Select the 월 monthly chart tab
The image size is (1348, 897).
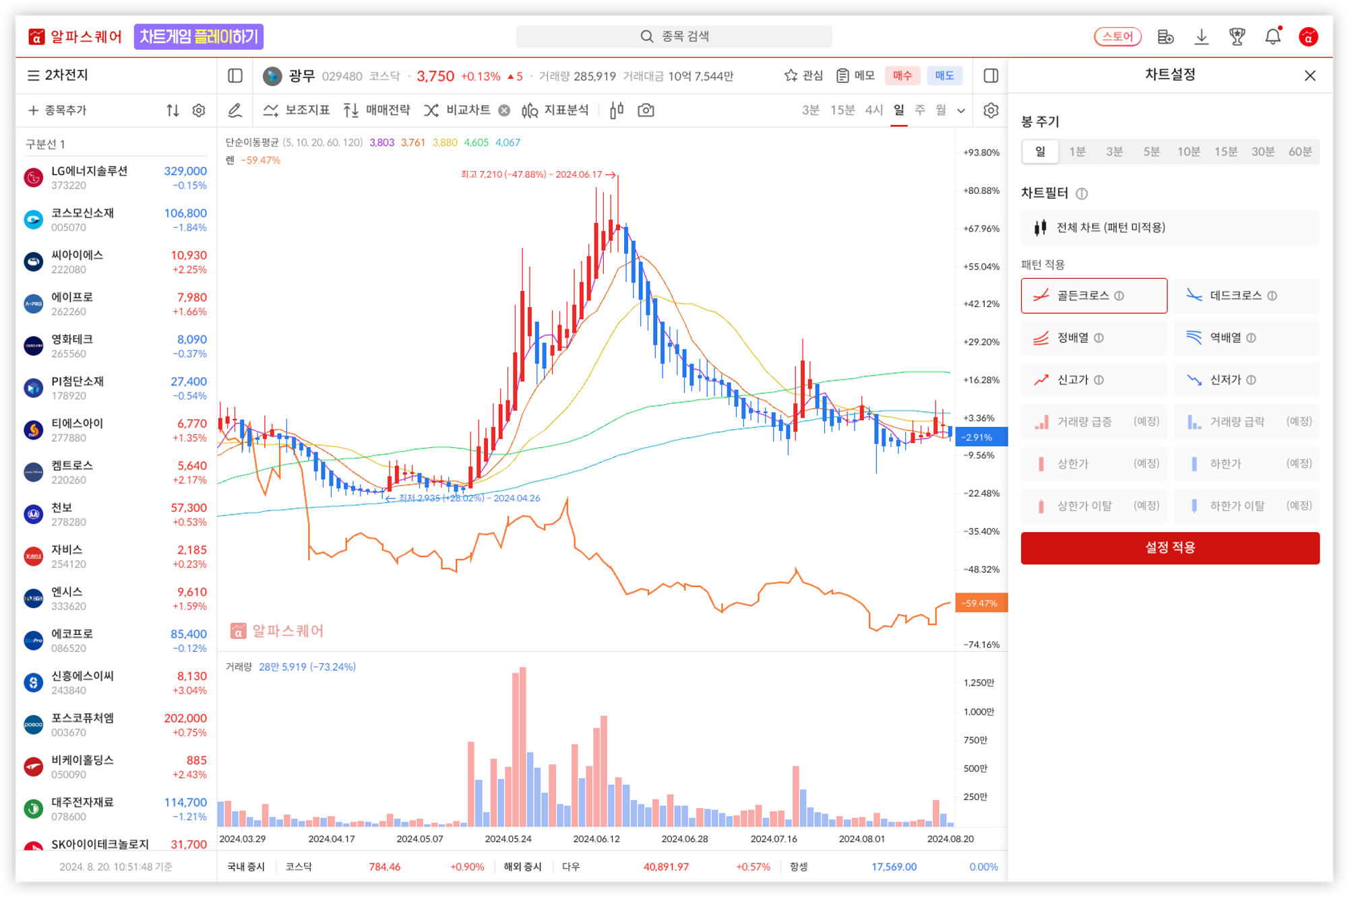(941, 110)
